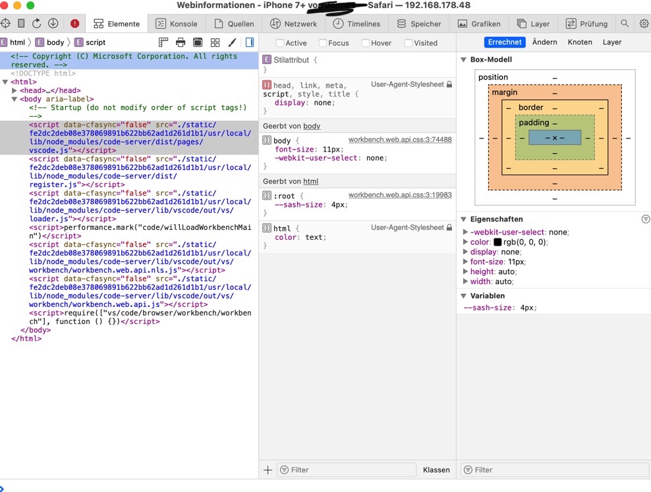Screen dimensions: 651x492
Task: Select the Knoten sidebar panel
Action: 580,42
